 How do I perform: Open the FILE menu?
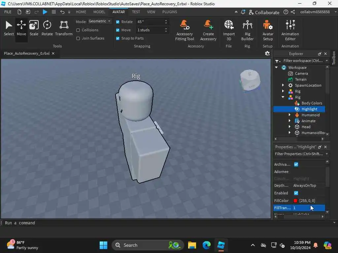[x=8, y=12]
